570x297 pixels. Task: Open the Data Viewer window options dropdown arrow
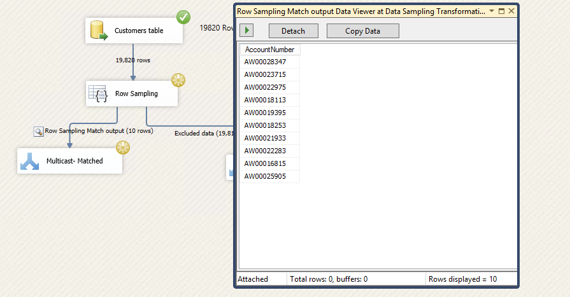(492, 11)
